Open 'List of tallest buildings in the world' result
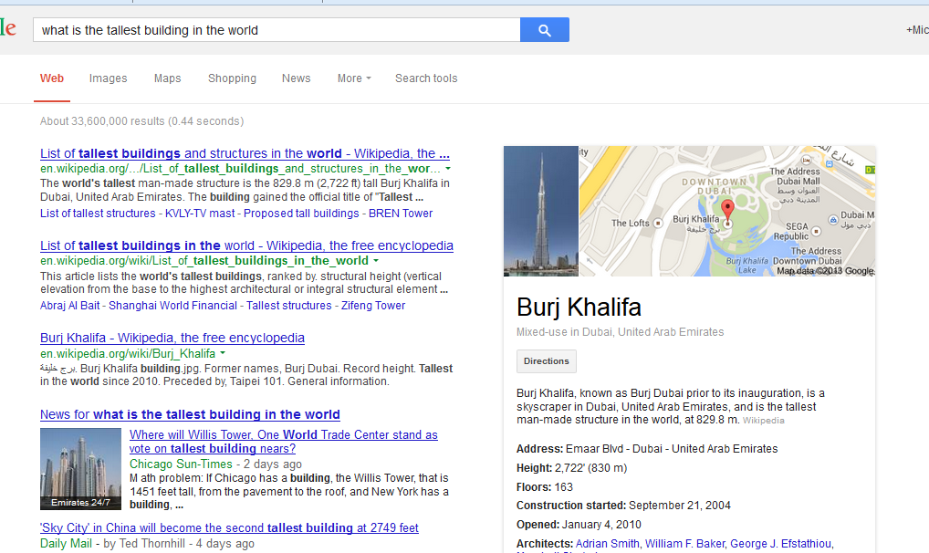Screen dimensions: 929x553 pyautogui.click(x=246, y=245)
